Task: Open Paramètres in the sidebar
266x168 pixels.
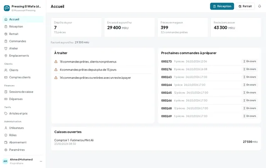Action: click(x=23, y=150)
